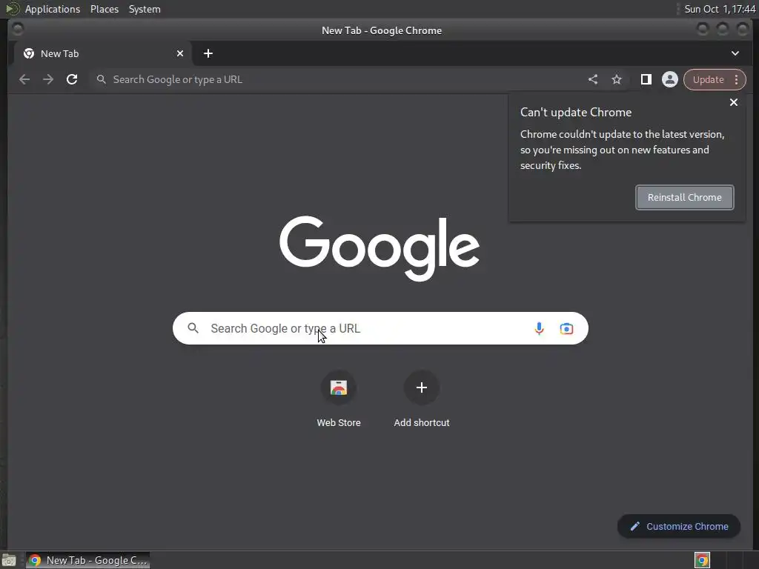Bookmark this tab with star icon
Image resolution: width=759 pixels, height=569 pixels.
(616, 79)
